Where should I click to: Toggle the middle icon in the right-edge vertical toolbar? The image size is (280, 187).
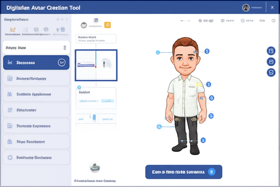(271, 62)
